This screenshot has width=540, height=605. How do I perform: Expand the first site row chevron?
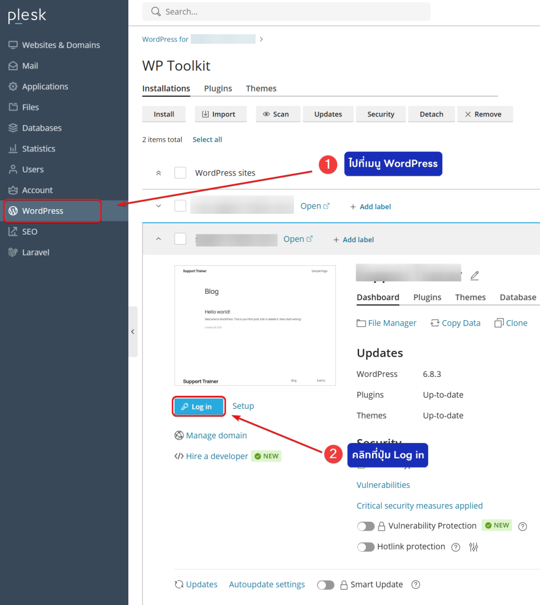coord(158,206)
